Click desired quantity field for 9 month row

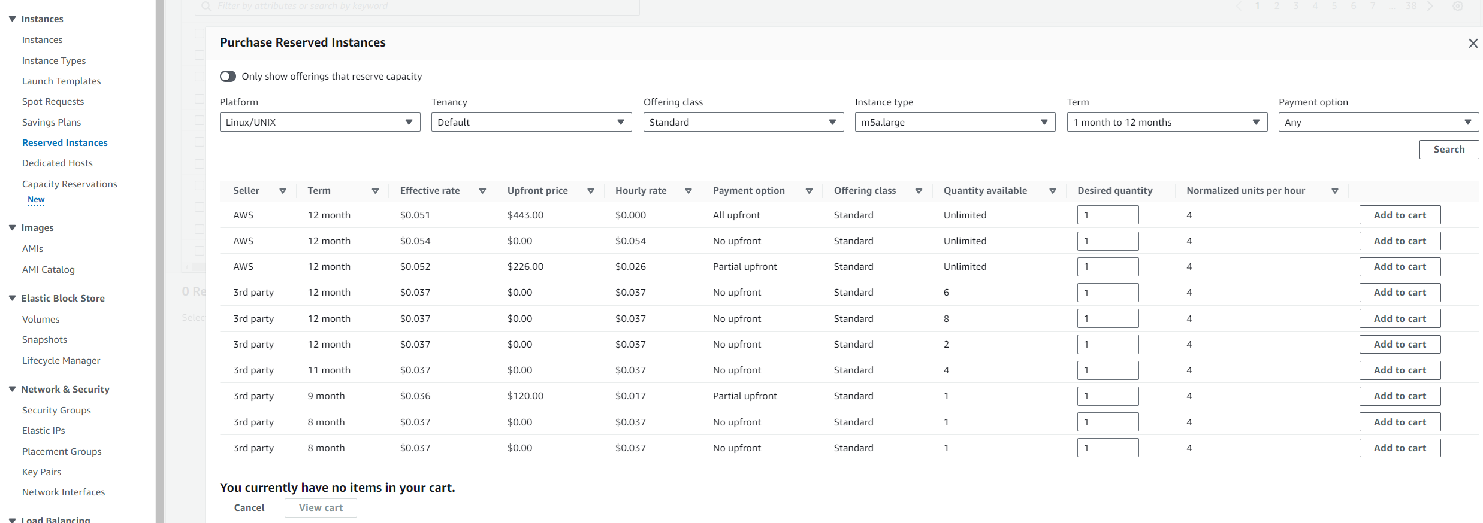point(1108,396)
